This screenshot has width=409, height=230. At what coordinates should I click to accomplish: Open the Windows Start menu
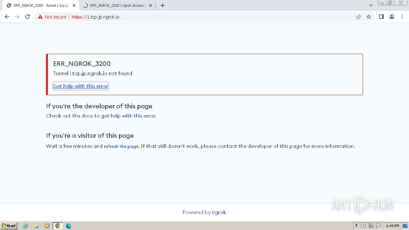point(9,226)
